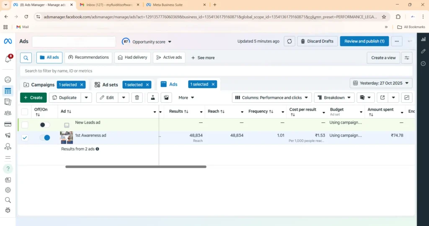Open the sidebar search magnifier icon
429x226 pixels.
(8, 200)
